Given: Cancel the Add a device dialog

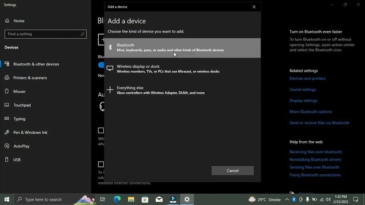Looking at the screenshot, I should coord(233,170).
